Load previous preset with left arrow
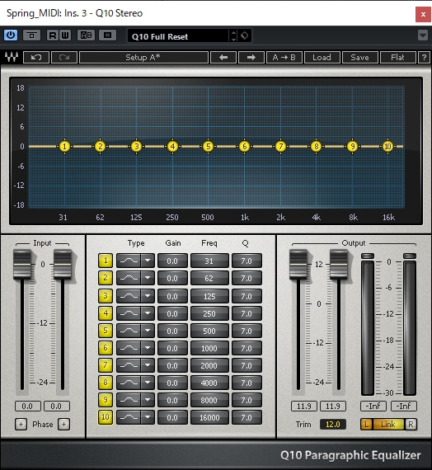 click(223, 57)
